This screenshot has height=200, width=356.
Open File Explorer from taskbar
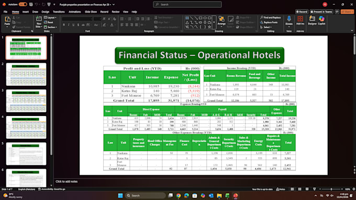click(x=219, y=195)
